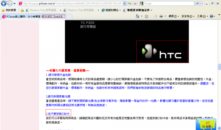This screenshot has height=130, width=221.
Task: Click the shopping.pchome.com.tw address field
Action: coord(73,3)
